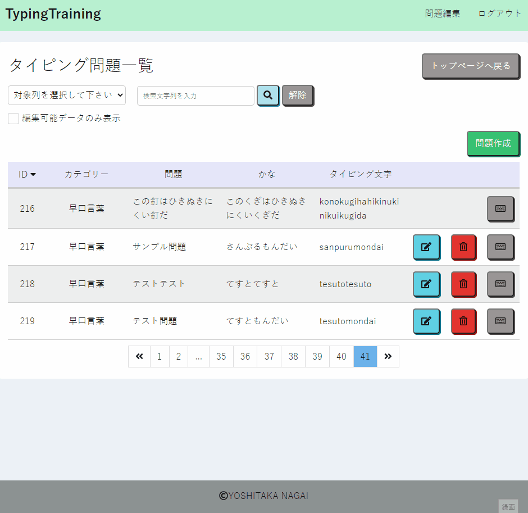This screenshot has height=513, width=528.
Task: Click the TypingTraining logo link
Action: [53, 14]
